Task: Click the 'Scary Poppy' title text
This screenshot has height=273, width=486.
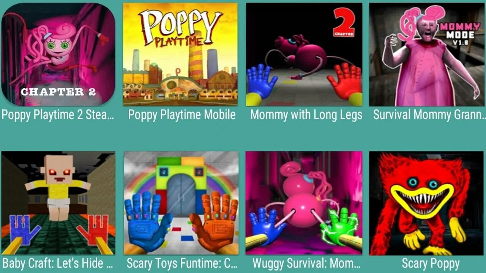Action: click(431, 264)
